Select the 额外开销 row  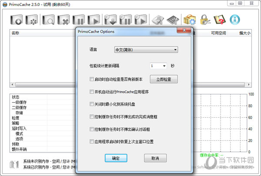pyautogui.click(x=43, y=149)
